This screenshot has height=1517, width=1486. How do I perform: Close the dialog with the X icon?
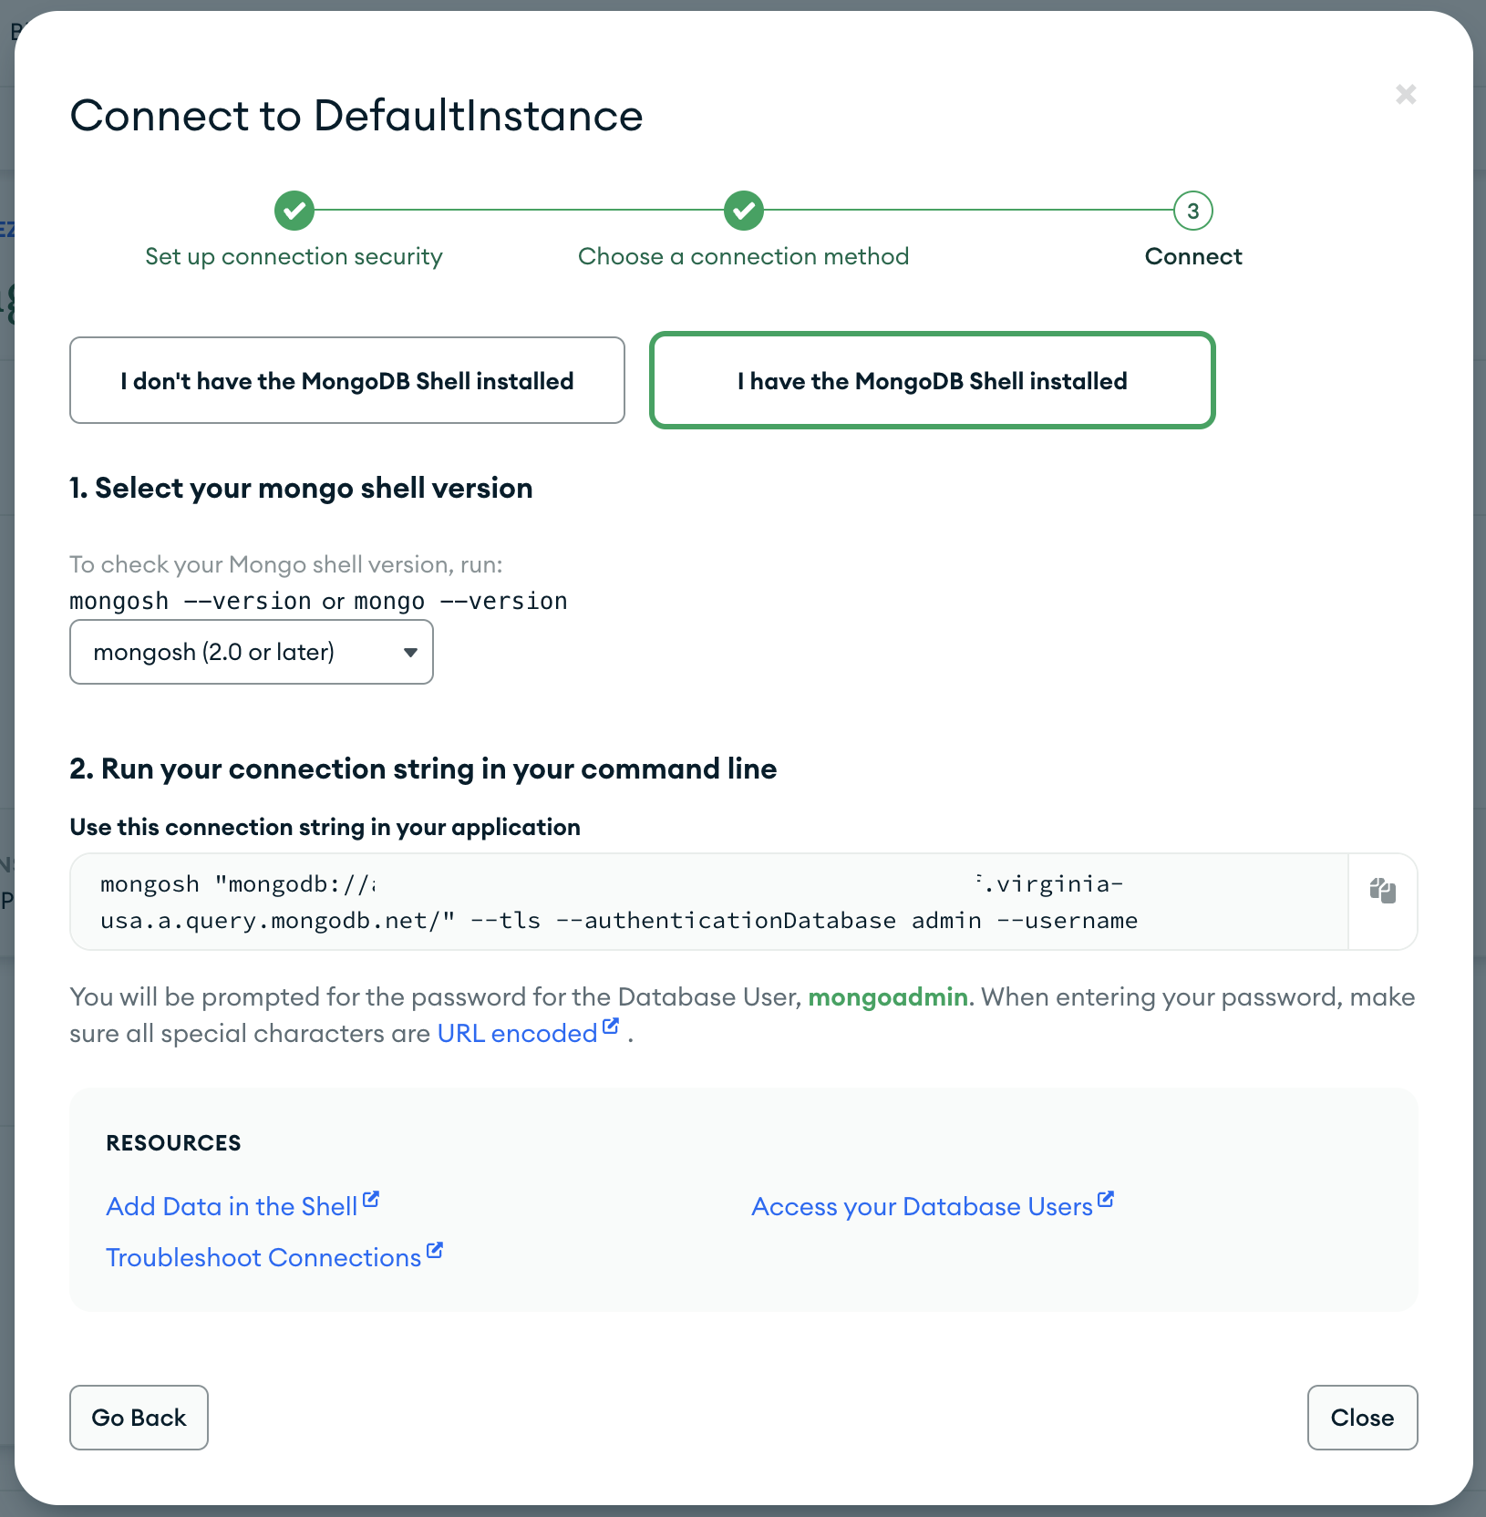[x=1406, y=94]
